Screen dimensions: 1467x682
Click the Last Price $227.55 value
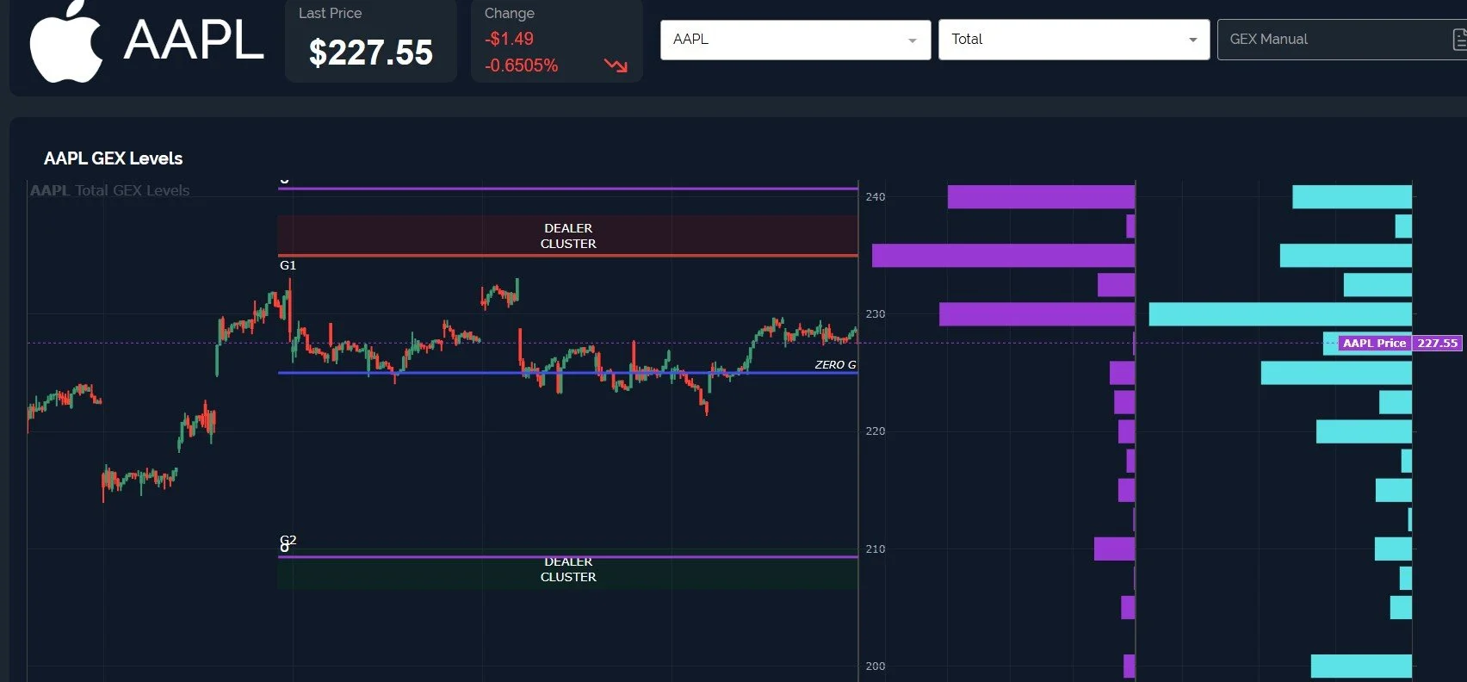371,53
